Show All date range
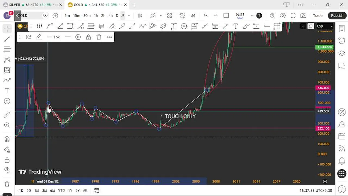The image size is (348, 196). tap(85, 191)
